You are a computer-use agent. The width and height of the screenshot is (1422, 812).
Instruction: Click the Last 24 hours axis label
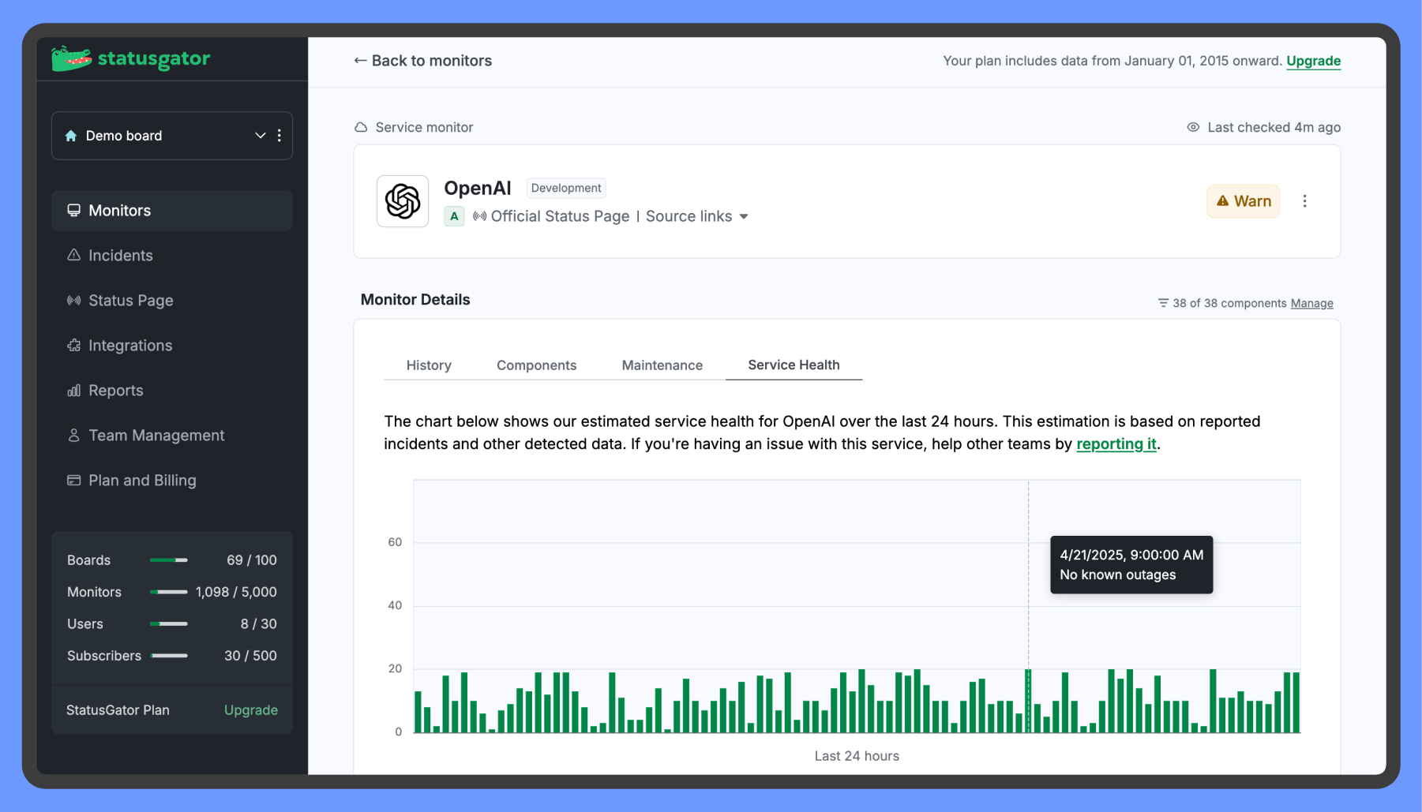[857, 756]
